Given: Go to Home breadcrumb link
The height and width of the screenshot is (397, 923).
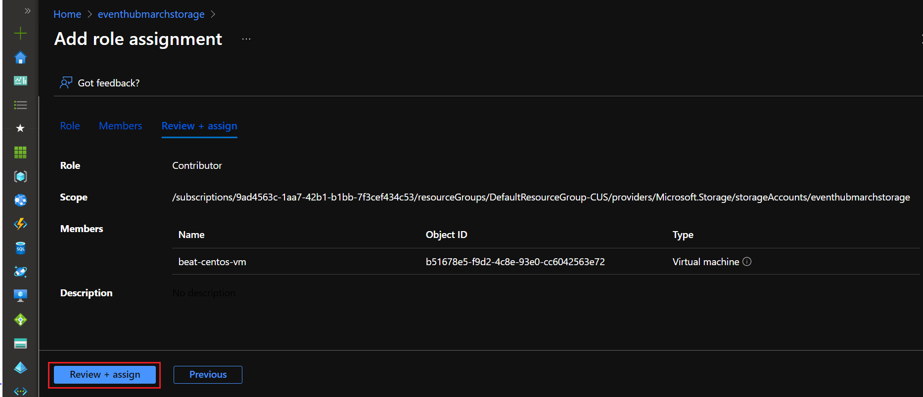Looking at the screenshot, I should click(x=67, y=14).
